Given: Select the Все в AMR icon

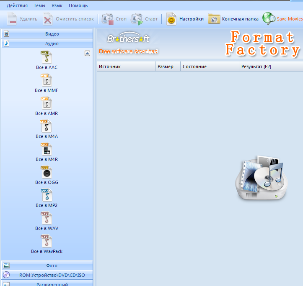Looking at the screenshot, I should pos(47,103).
